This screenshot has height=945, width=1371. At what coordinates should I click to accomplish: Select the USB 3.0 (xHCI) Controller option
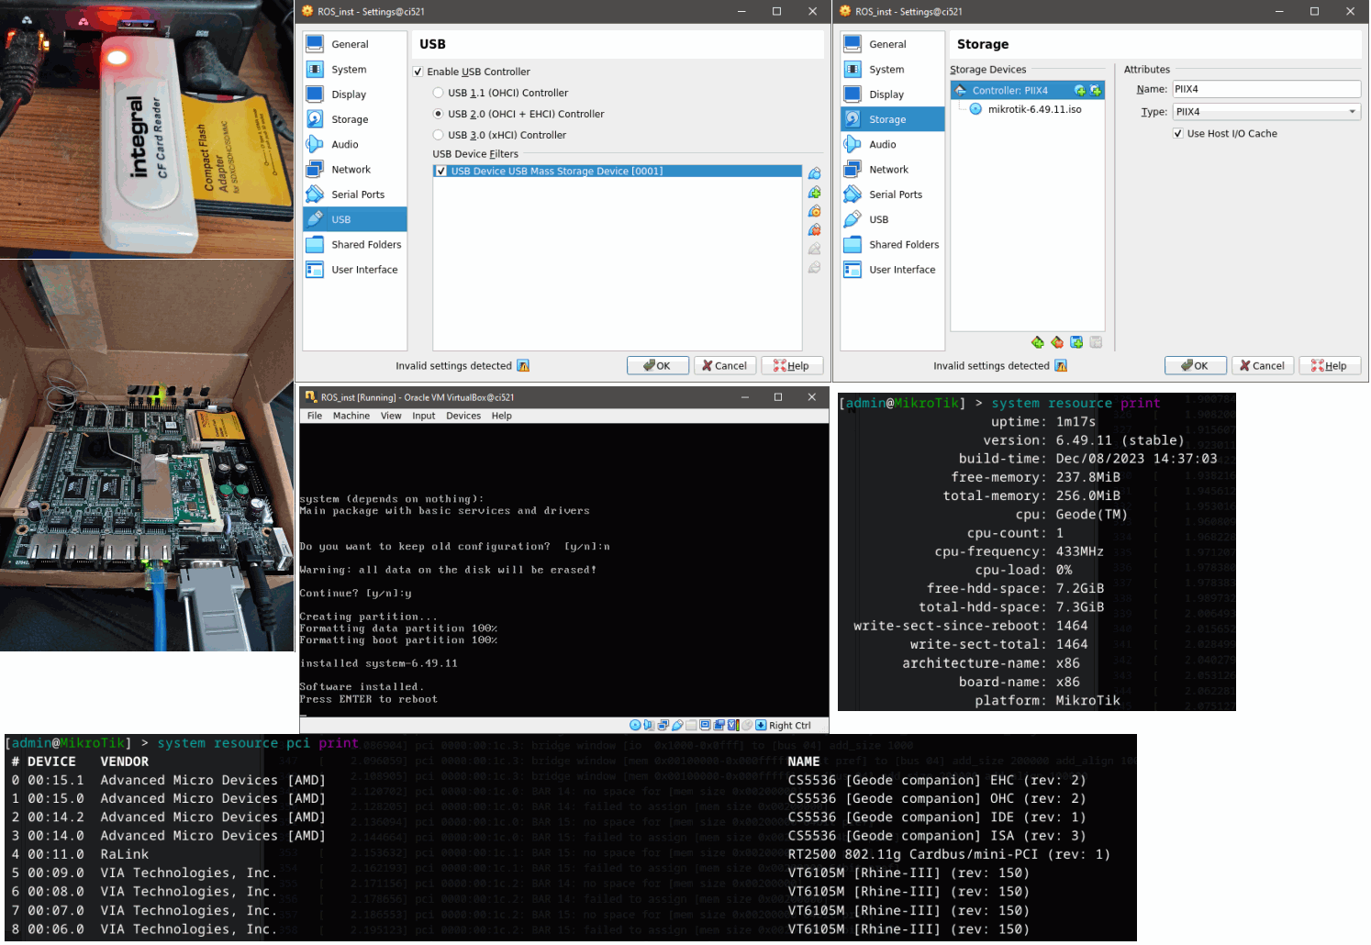pyautogui.click(x=439, y=134)
